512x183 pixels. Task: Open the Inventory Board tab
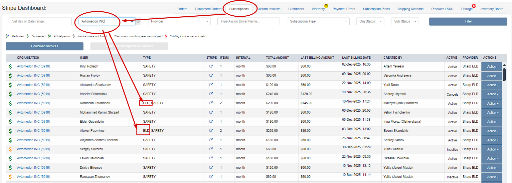(492, 9)
